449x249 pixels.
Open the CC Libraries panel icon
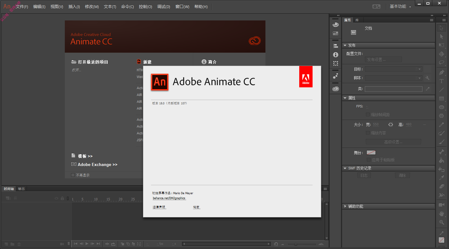click(x=336, y=89)
